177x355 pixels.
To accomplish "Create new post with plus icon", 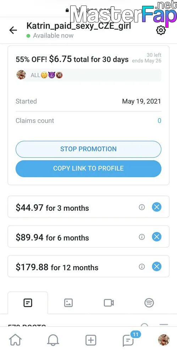I will click(x=91, y=340).
